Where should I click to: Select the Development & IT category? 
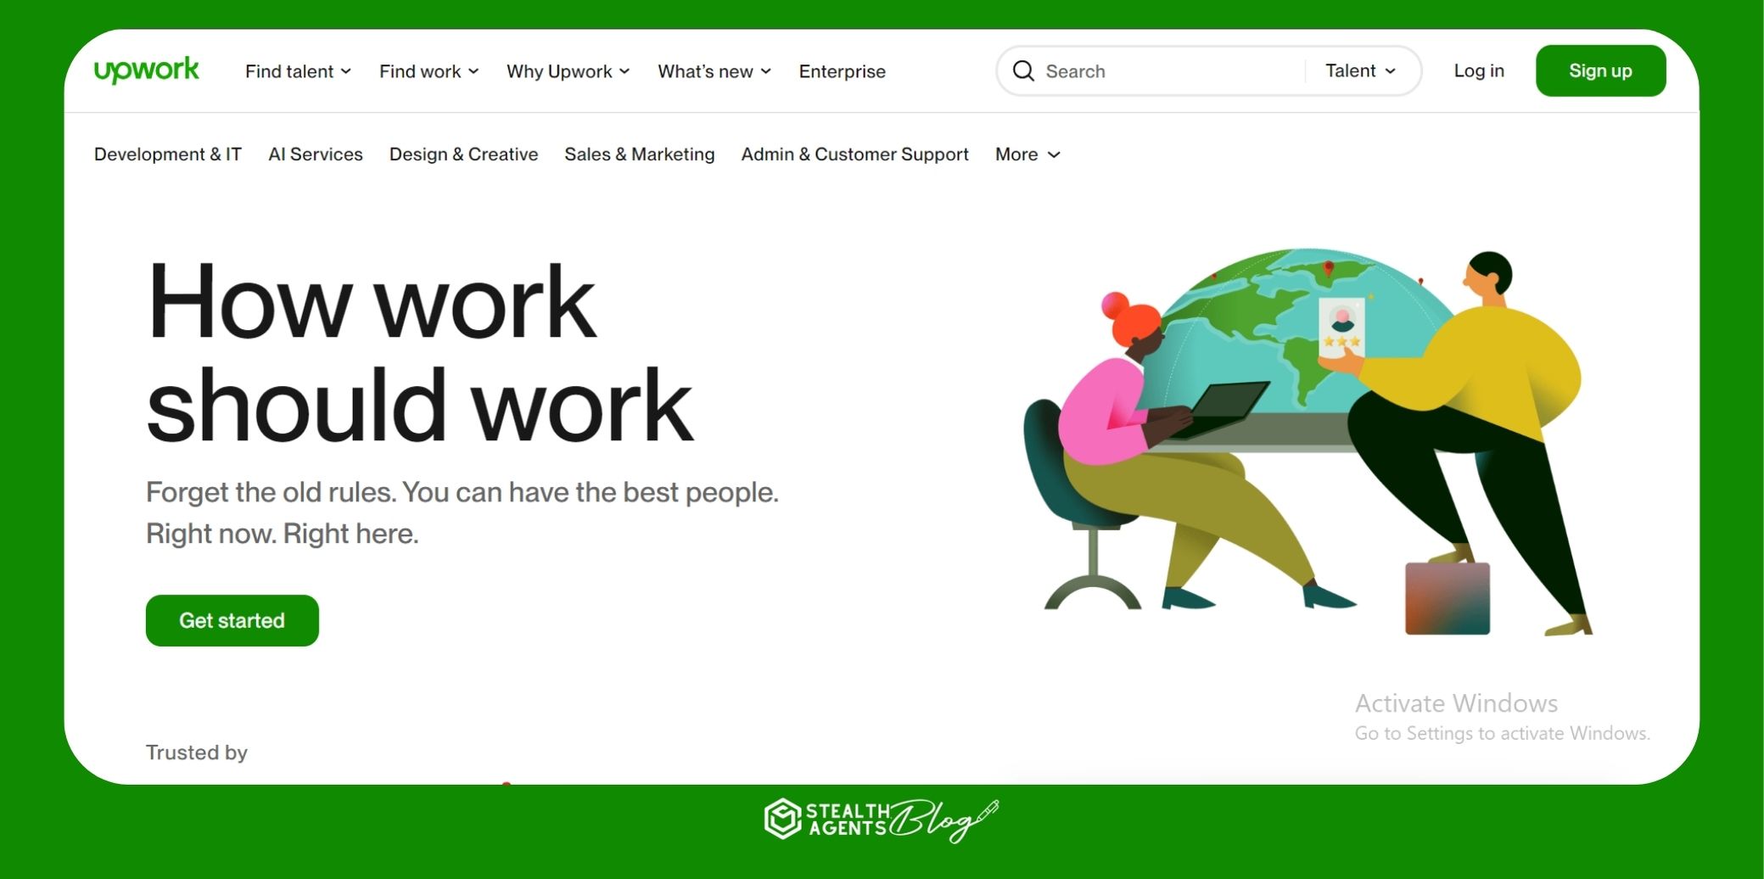click(x=168, y=154)
